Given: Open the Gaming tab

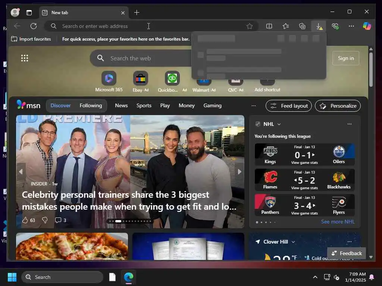Looking at the screenshot, I should click(212, 105).
